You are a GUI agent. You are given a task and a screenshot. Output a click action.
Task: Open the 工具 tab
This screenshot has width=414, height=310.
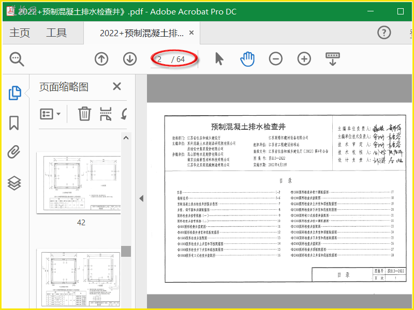click(x=56, y=33)
